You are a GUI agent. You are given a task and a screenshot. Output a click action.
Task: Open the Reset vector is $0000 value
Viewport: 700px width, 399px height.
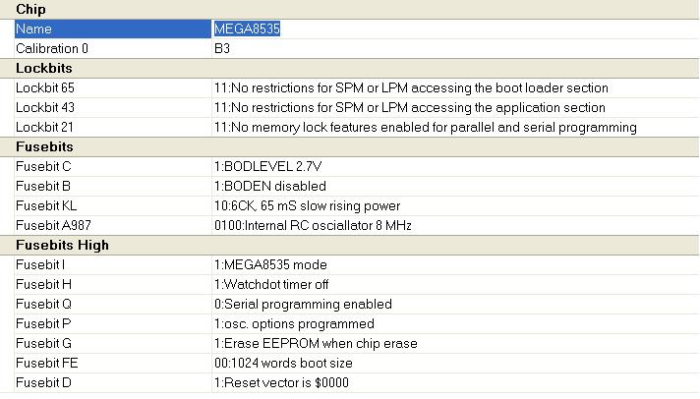[281, 382]
